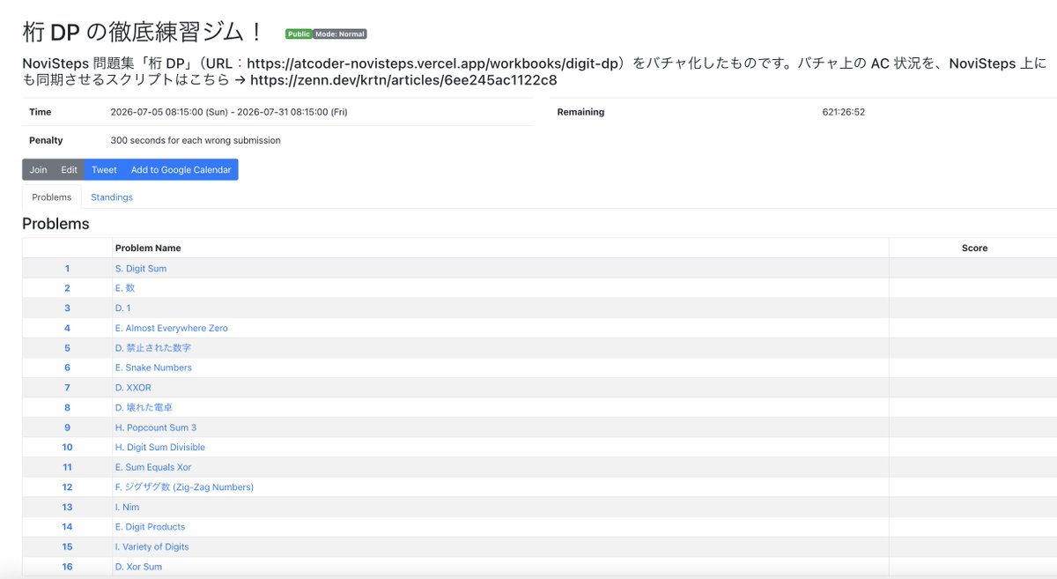Screen dimensions: 1057x579
Task: Open problem I. Nim
Action: pos(127,507)
